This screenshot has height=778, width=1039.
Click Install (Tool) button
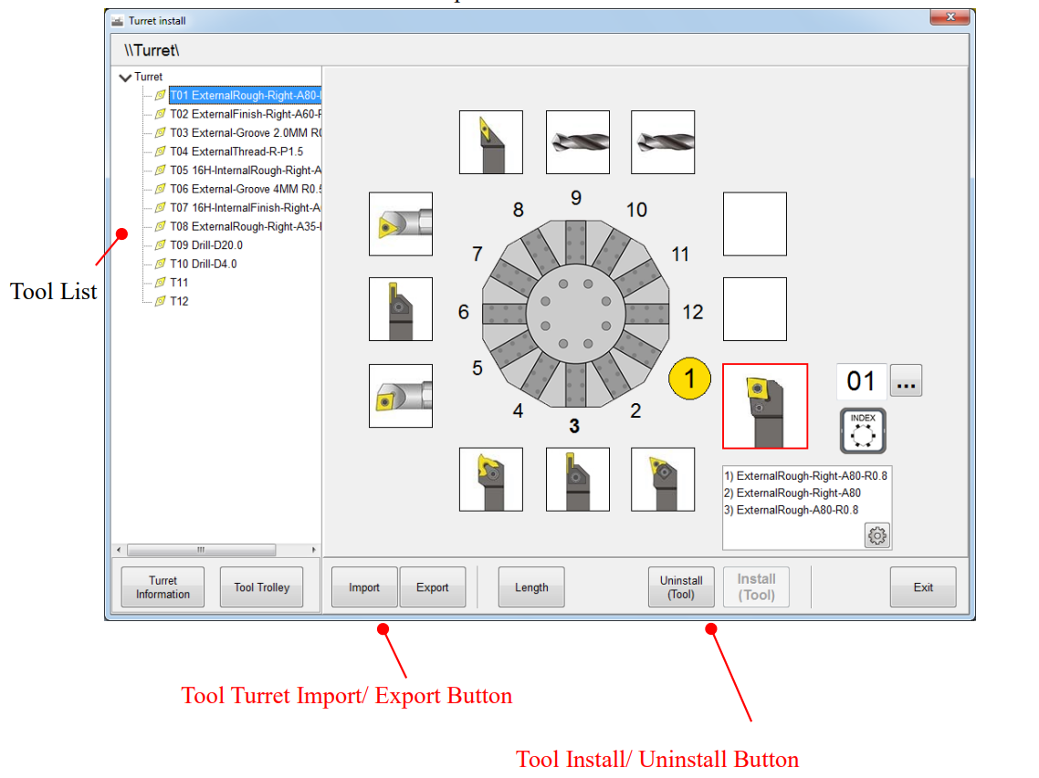click(x=757, y=587)
